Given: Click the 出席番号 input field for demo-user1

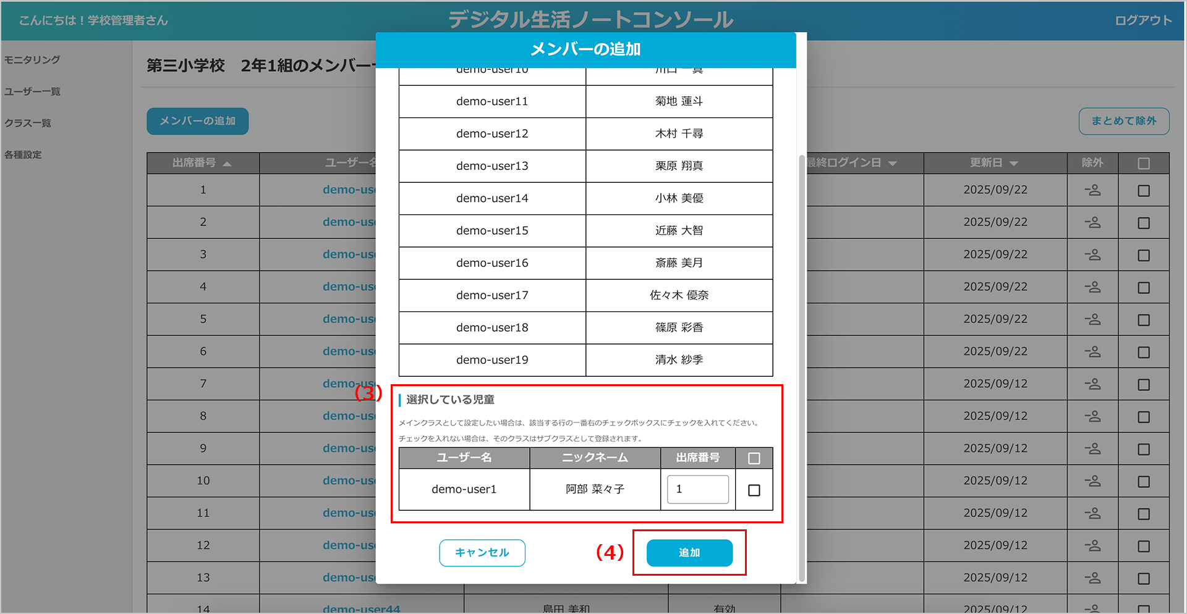Looking at the screenshot, I should click(697, 489).
